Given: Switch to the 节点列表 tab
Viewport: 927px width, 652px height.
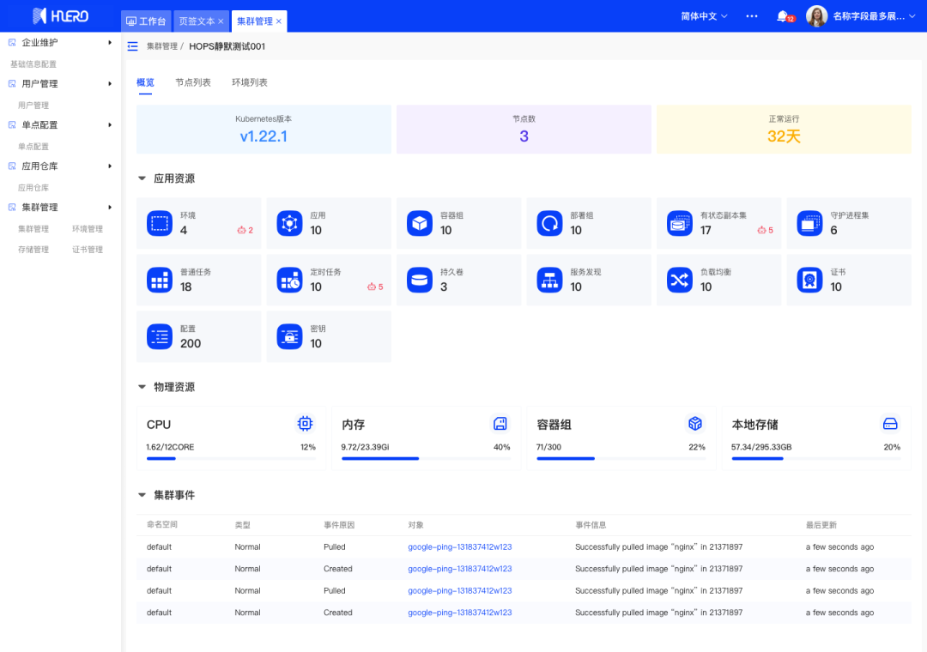Looking at the screenshot, I should tap(193, 83).
